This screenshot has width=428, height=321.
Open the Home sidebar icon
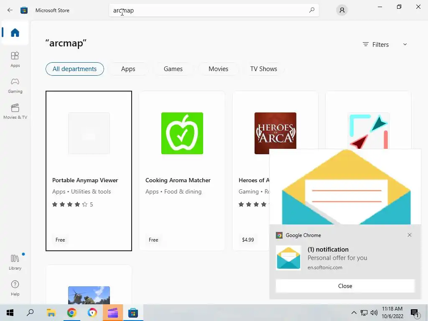coord(15,33)
